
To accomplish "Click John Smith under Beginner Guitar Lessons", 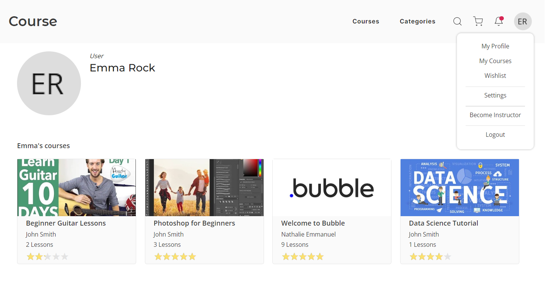I will click(41, 234).
